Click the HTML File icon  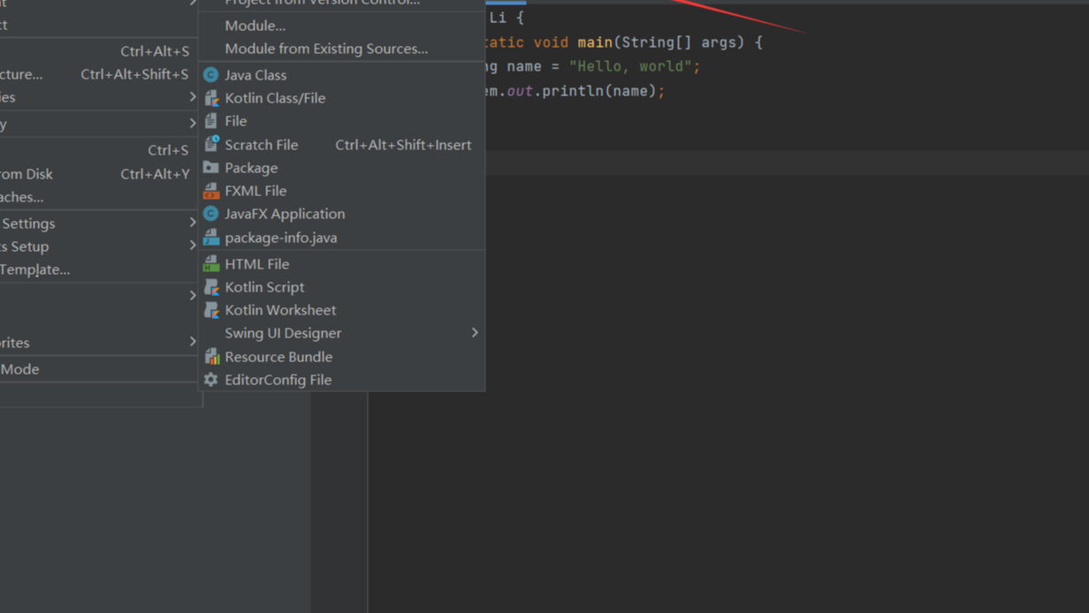(211, 264)
